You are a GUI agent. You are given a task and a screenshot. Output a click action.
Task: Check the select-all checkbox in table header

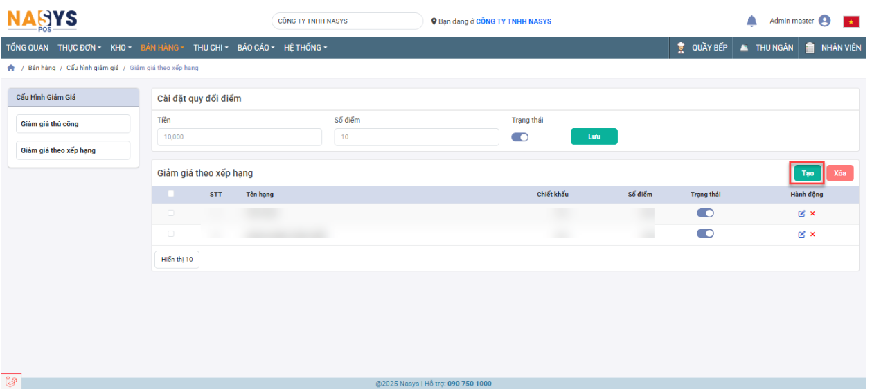pyautogui.click(x=171, y=194)
